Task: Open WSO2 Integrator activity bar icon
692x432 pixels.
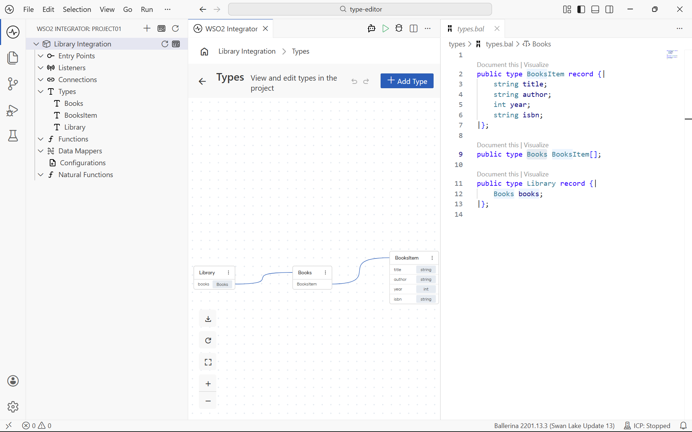Action: [13, 32]
